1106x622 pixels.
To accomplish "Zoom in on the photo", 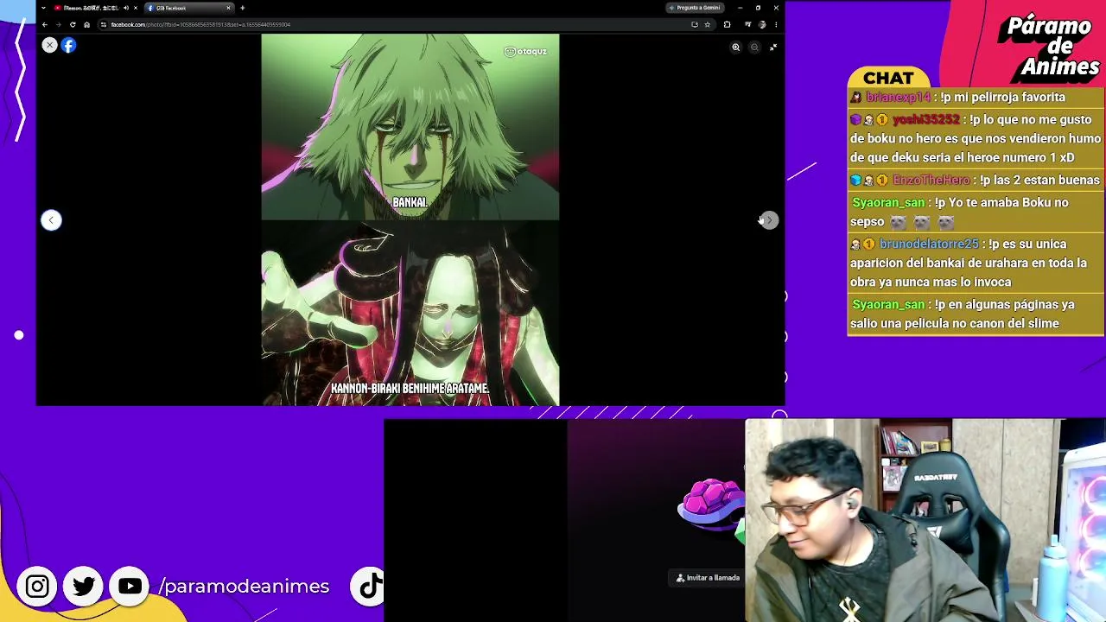I will 736,48.
